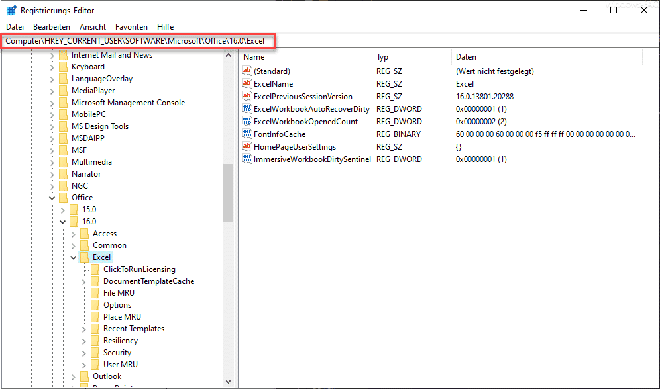Click the string icon beside ExcelPreviousSessionVersion
This screenshot has height=389, width=660.
tap(247, 96)
